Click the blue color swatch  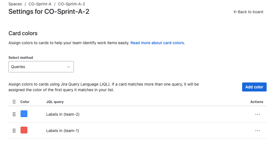pos(24,114)
